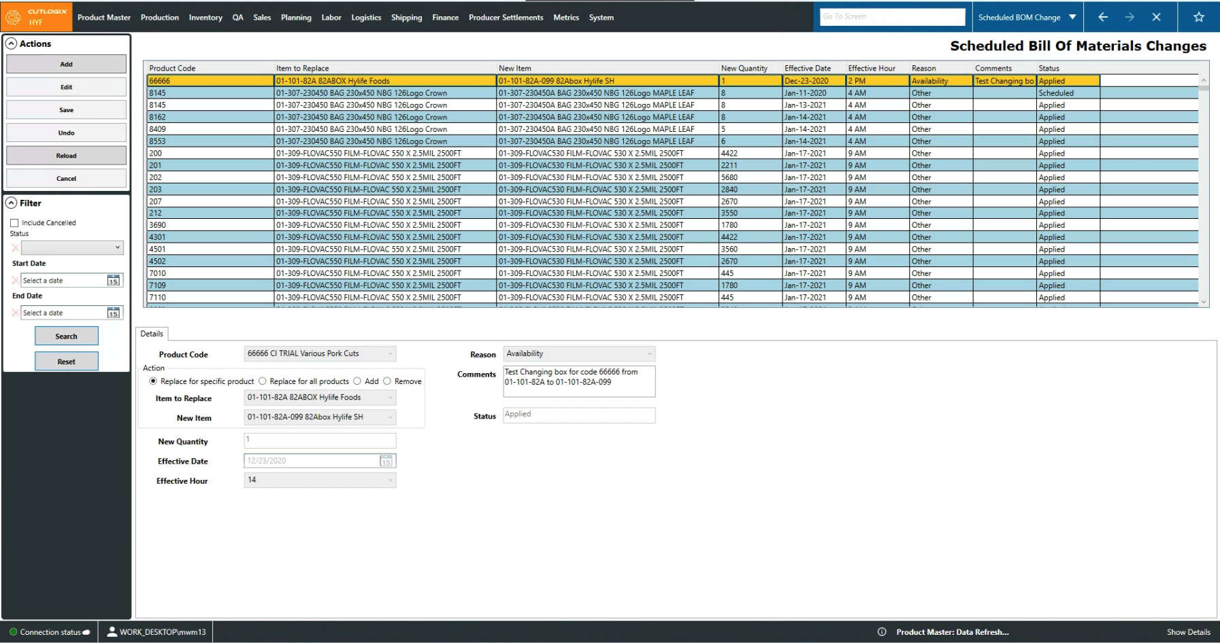Navigate back with the left arrow icon

[x=1103, y=17]
